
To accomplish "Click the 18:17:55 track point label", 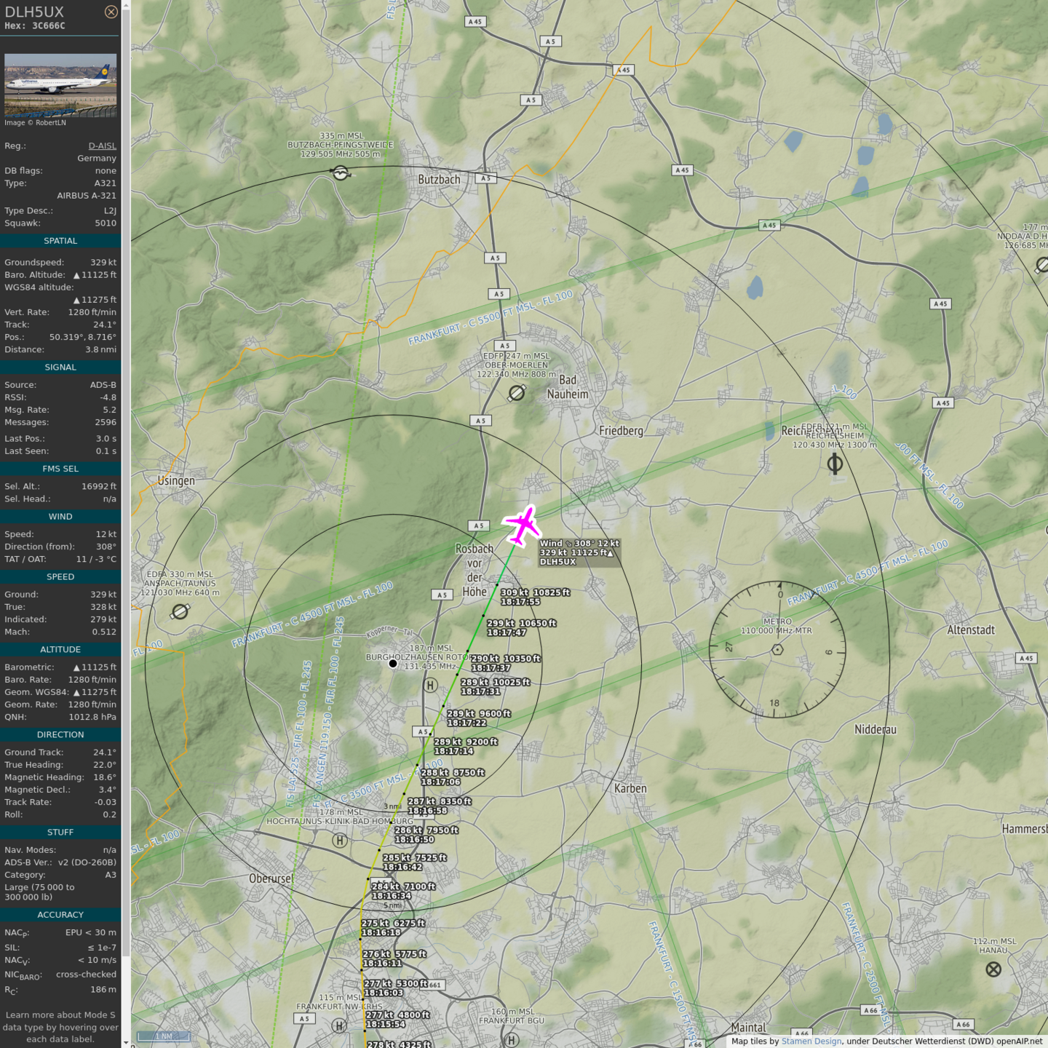I will (x=520, y=602).
